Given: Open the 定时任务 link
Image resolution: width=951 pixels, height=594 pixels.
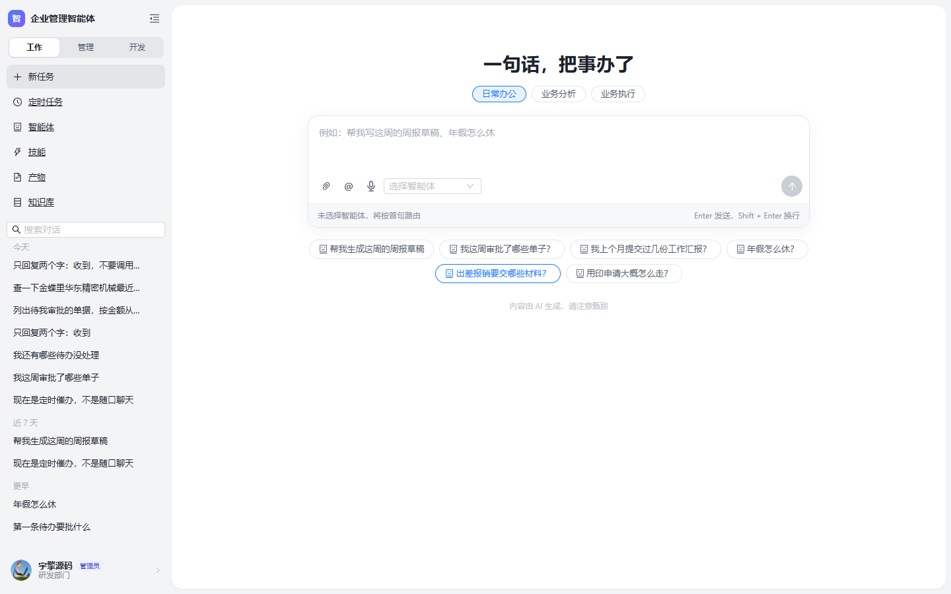Looking at the screenshot, I should tap(46, 102).
